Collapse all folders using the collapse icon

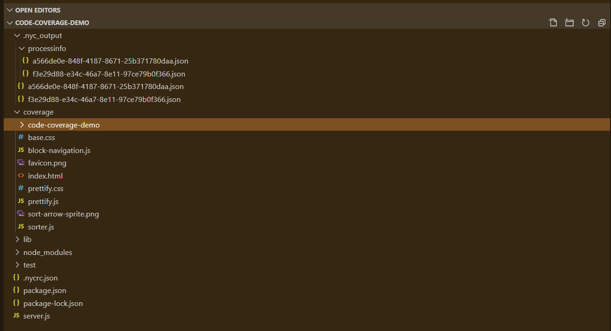(x=602, y=23)
